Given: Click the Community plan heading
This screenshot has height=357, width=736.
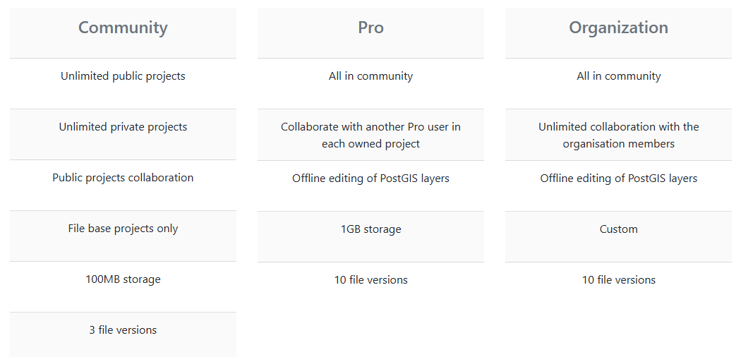Looking at the screenshot, I should pyautogui.click(x=123, y=28).
